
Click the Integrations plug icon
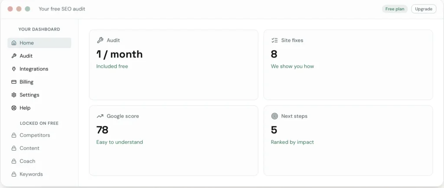coord(13,69)
